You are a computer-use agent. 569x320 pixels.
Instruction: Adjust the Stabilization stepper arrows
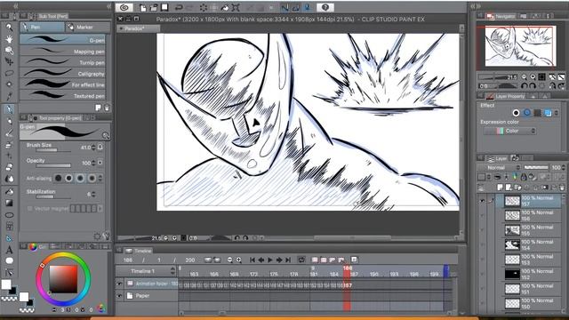[x=93, y=195]
